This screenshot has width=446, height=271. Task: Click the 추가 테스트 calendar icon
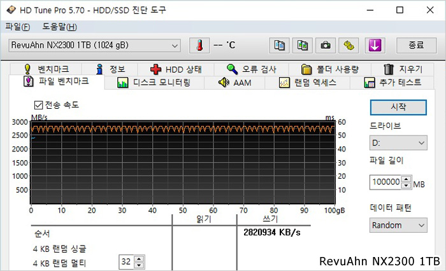(x=369, y=83)
